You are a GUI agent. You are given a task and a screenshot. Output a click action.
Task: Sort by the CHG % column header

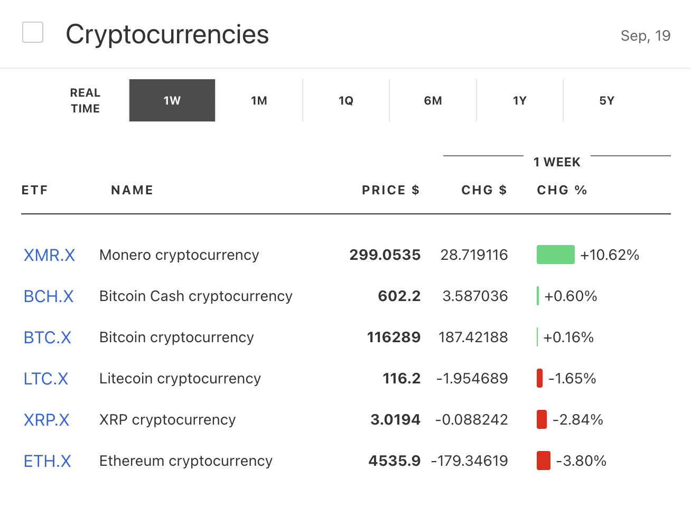[562, 190]
